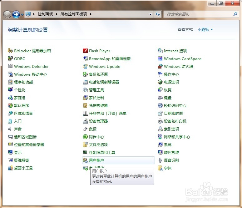The width and height of the screenshot is (242, 208).
Task: Open the 颜色管理 link
Action: (171, 153)
